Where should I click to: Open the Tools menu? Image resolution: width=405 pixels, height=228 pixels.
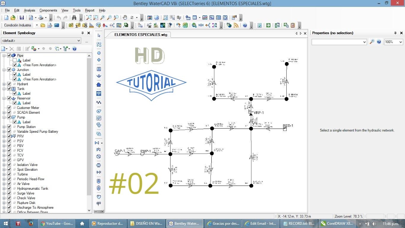77,10
